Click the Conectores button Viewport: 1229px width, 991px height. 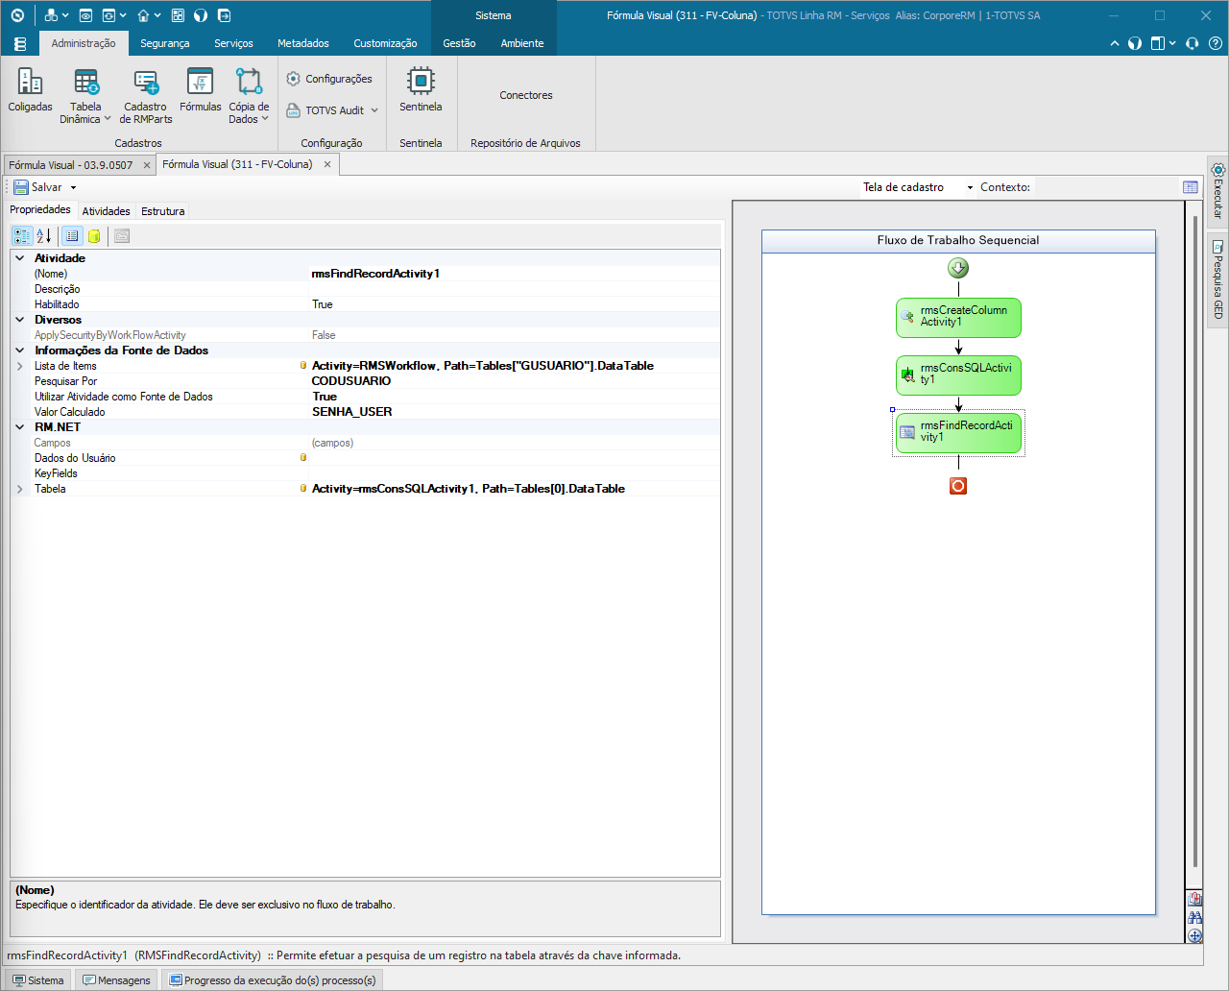pyautogui.click(x=526, y=95)
